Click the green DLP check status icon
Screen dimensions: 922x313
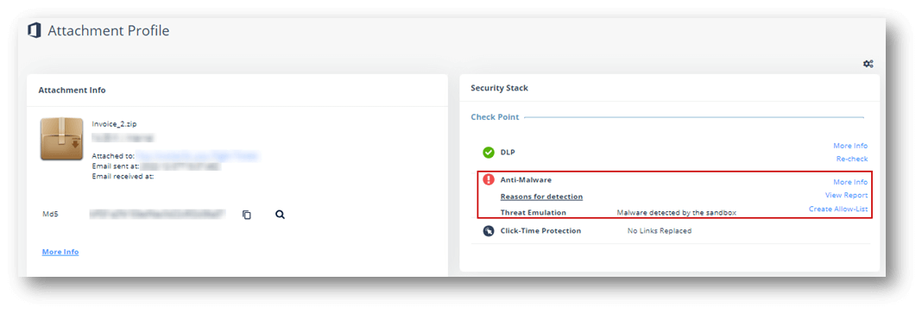click(488, 153)
